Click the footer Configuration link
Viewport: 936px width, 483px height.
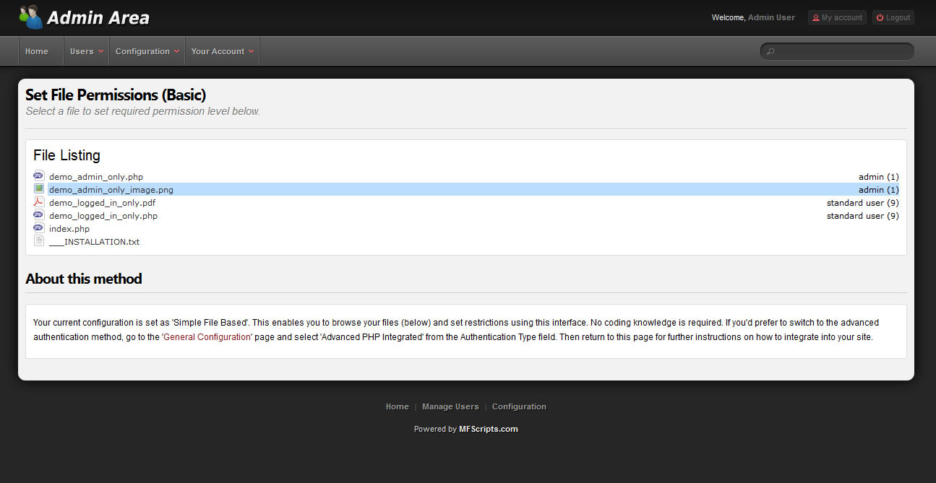click(x=519, y=406)
